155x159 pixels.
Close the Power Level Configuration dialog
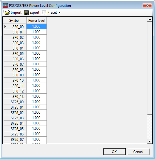tap(147, 5)
